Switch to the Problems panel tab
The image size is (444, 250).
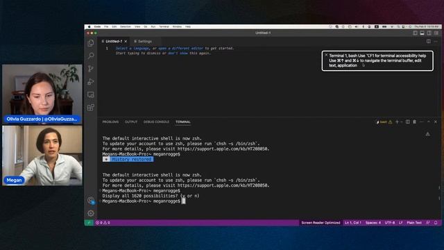click(110, 122)
